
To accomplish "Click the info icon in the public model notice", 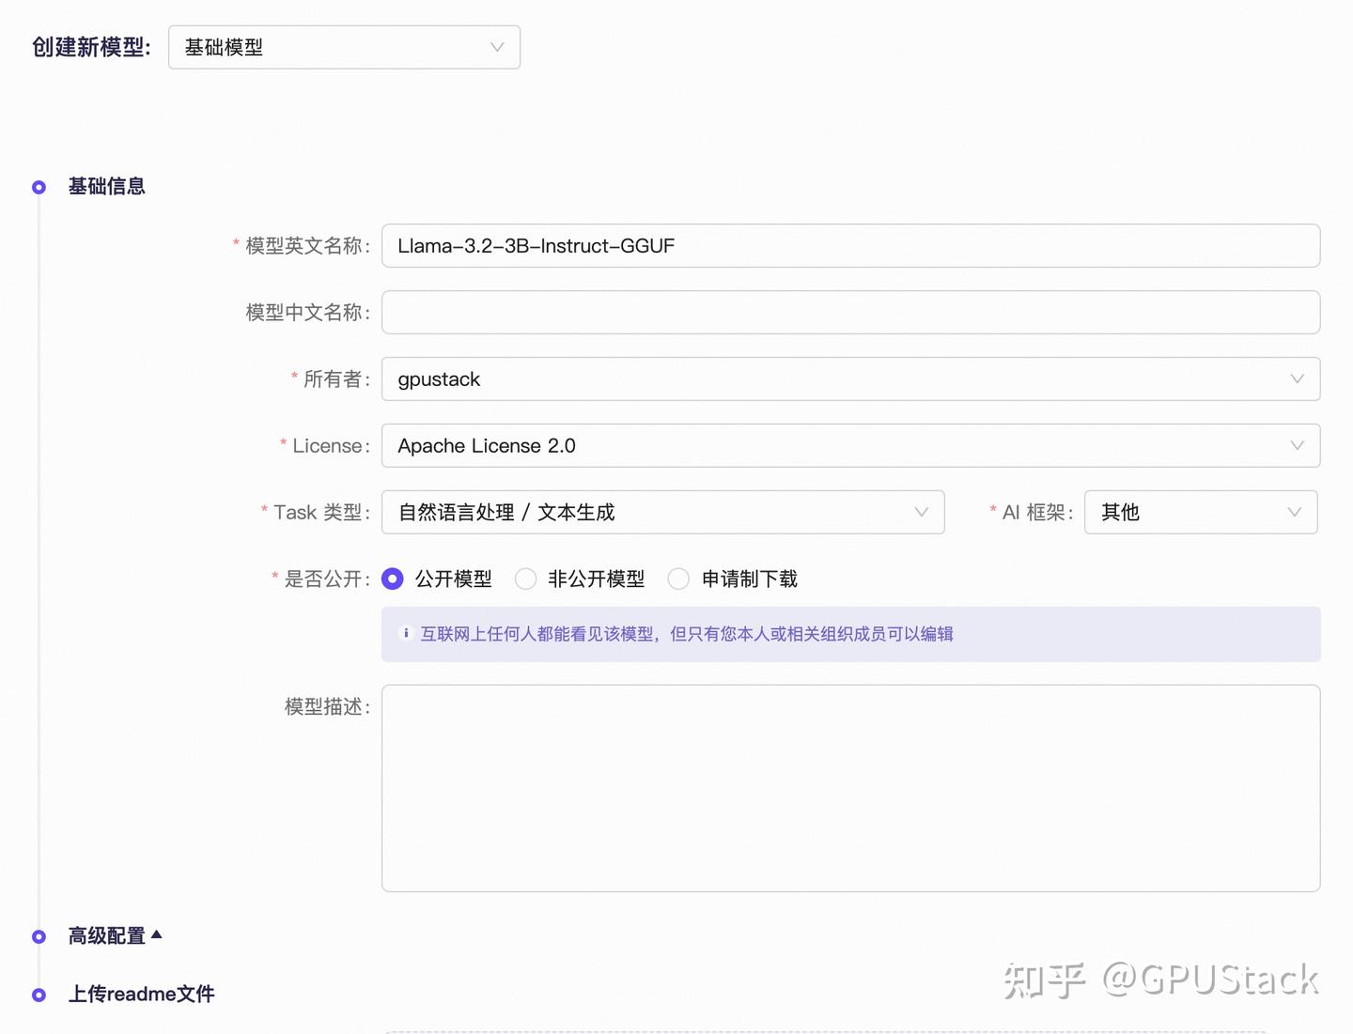I will click(x=405, y=633).
